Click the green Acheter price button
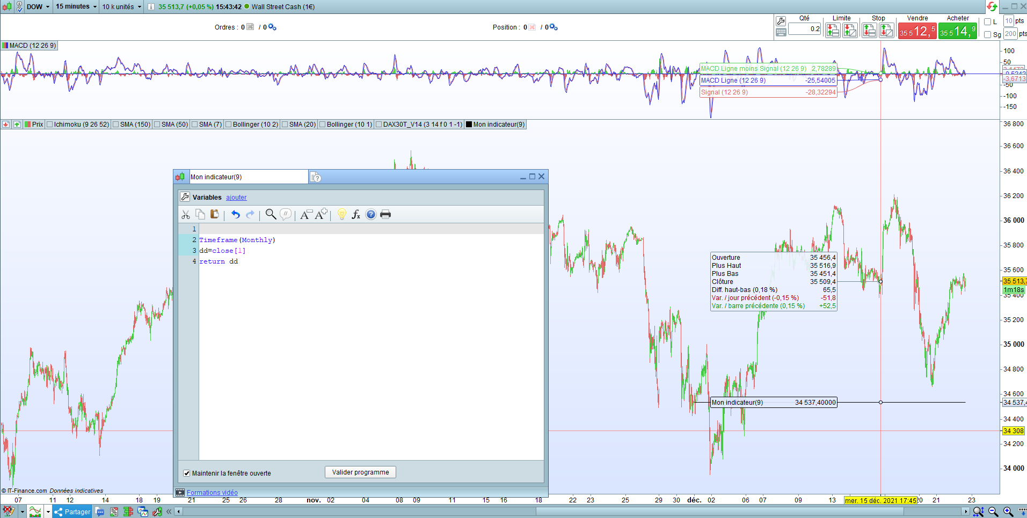The width and height of the screenshot is (1027, 518). [x=958, y=31]
